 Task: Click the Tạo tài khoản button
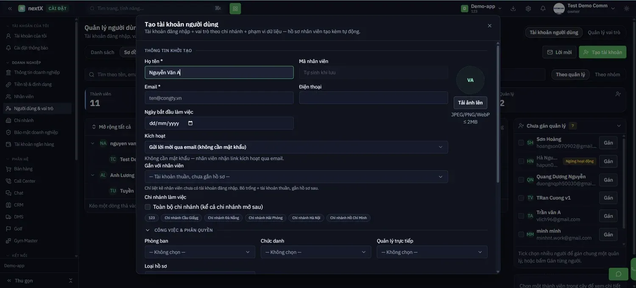pyautogui.click(x=603, y=52)
